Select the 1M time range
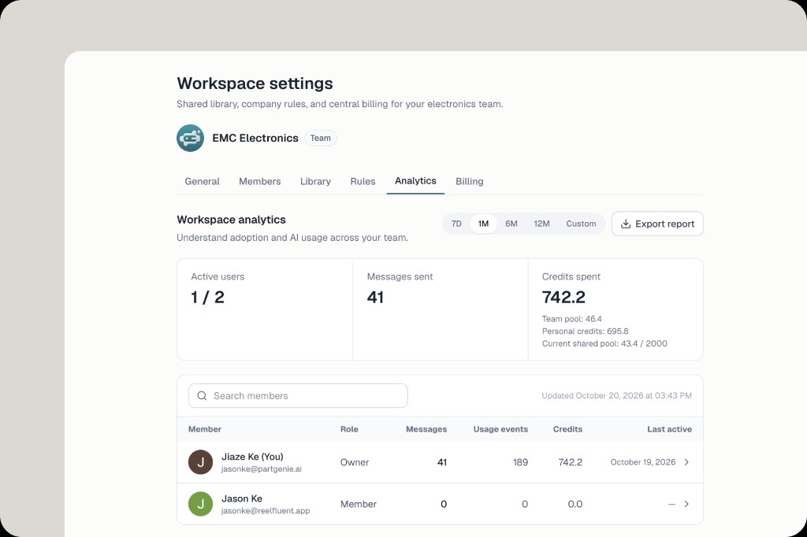The width and height of the screenshot is (807, 537). point(483,224)
